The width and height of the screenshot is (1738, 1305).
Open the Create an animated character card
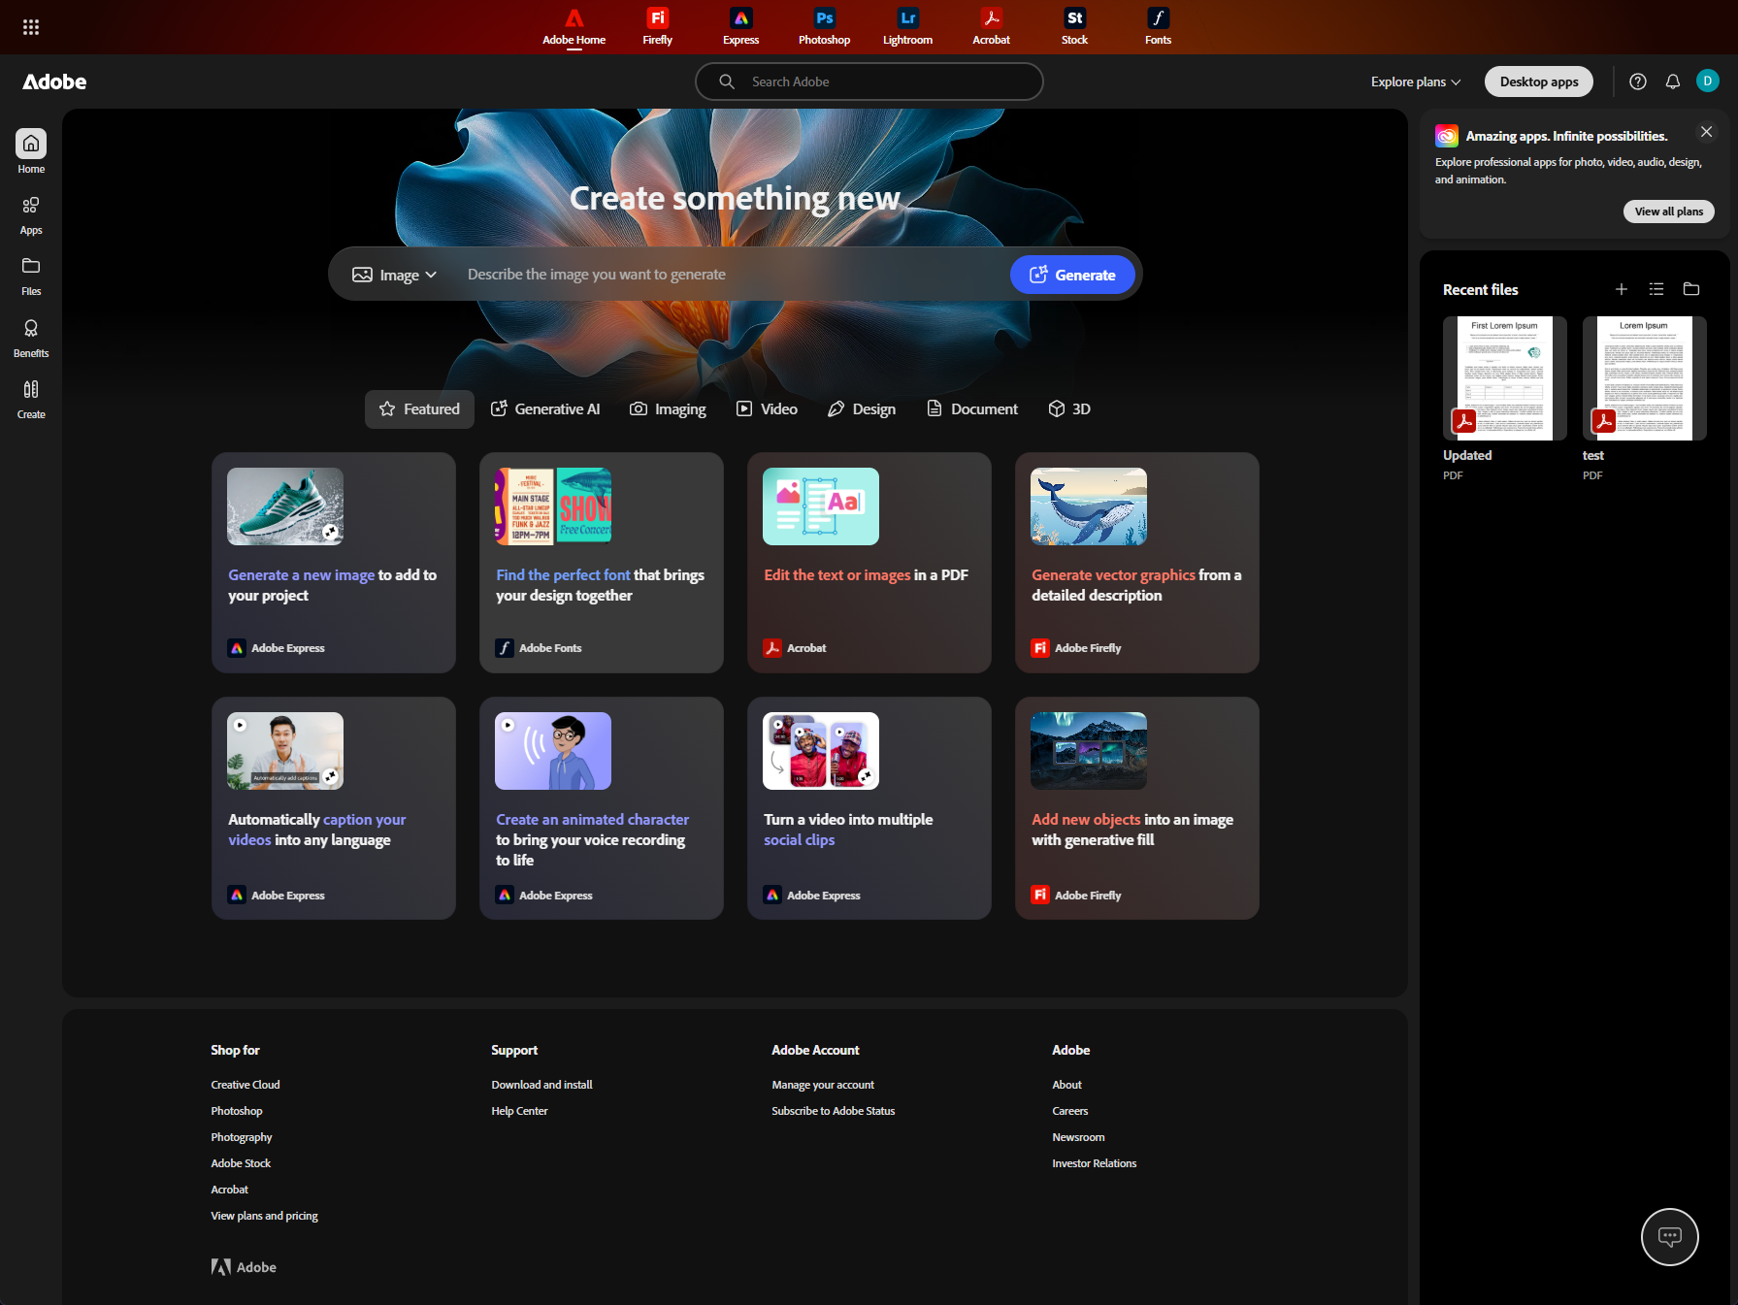[x=602, y=808]
